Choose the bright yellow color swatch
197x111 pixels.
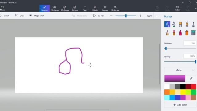tap(183, 92)
